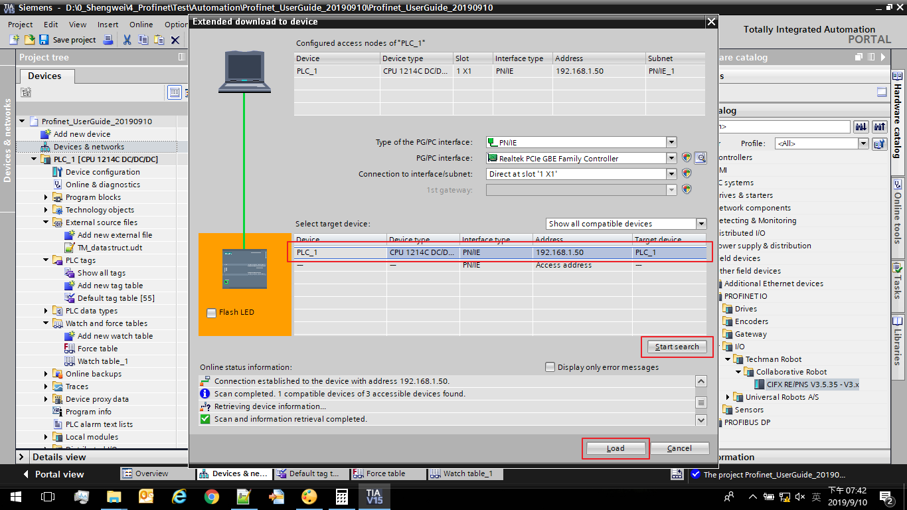Click the shield icon next to PG/PC interface
Screen dimensions: 907x510
(687, 158)
